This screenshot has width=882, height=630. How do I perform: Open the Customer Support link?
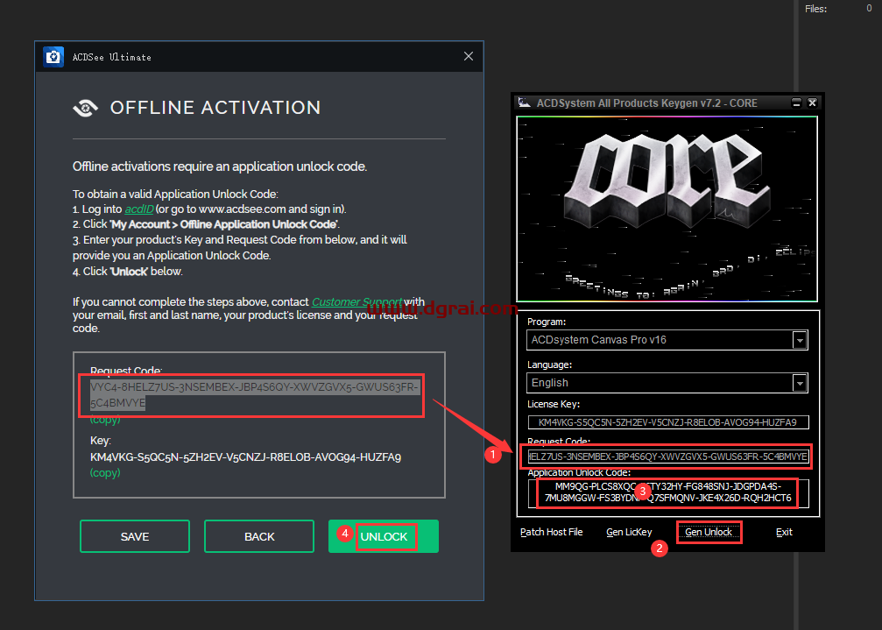356,301
